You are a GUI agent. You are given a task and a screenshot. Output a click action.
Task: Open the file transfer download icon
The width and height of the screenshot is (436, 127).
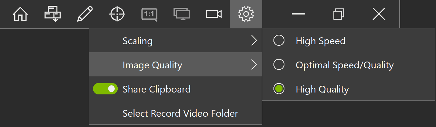tap(53, 14)
